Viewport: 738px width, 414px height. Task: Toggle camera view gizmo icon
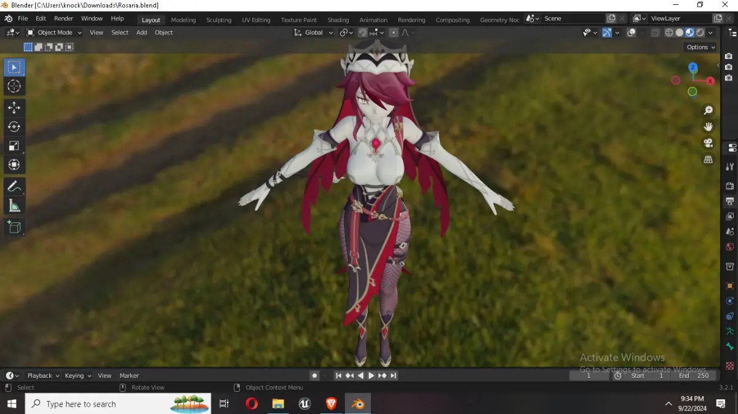(x=708, y=143)
